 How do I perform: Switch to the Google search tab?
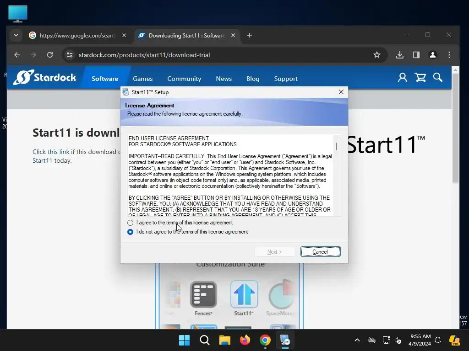(77, 35)
